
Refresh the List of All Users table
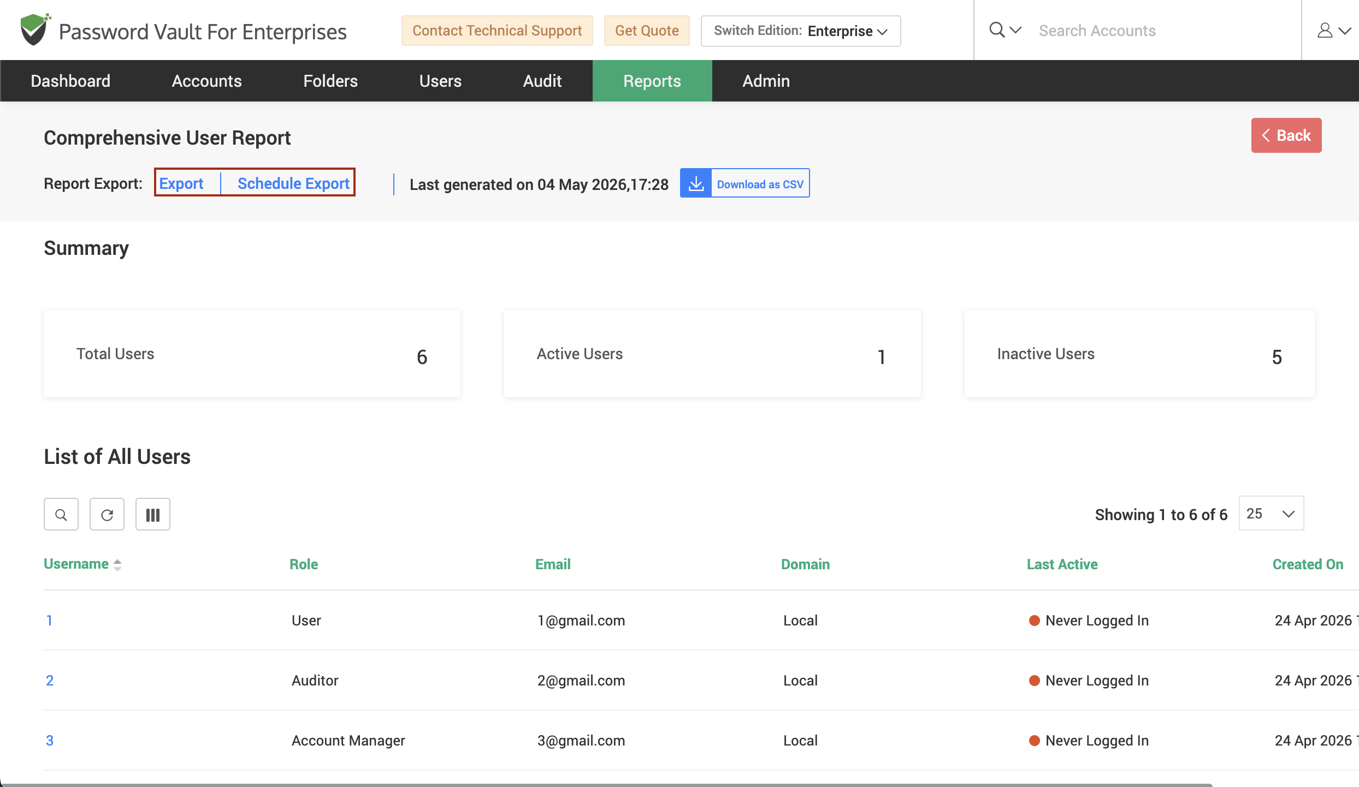107,514
